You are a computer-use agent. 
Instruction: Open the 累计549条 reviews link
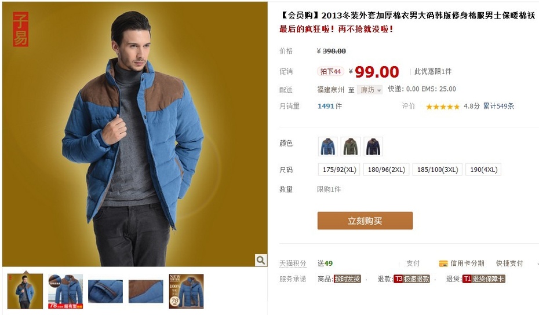click(498, 106)
